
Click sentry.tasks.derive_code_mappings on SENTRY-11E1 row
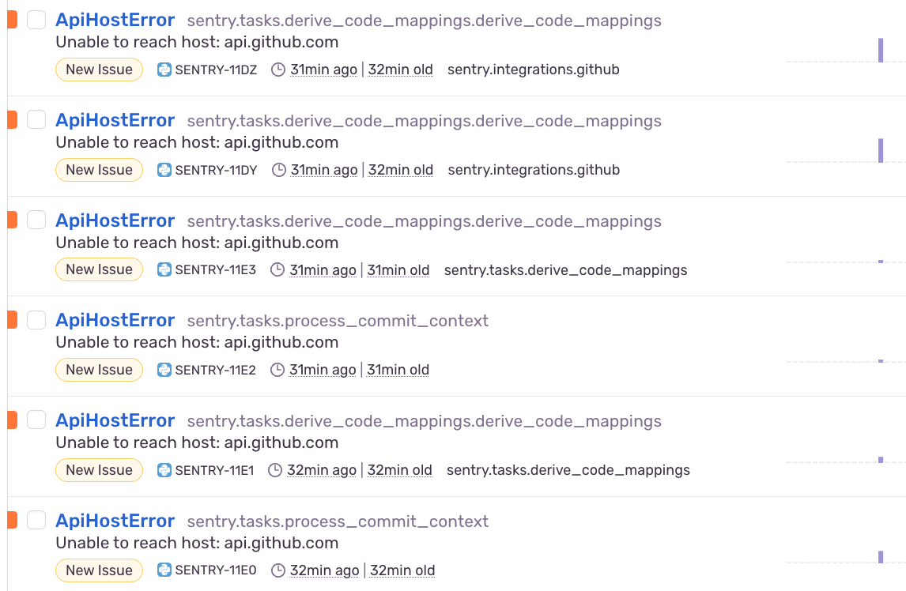[568, 470]
